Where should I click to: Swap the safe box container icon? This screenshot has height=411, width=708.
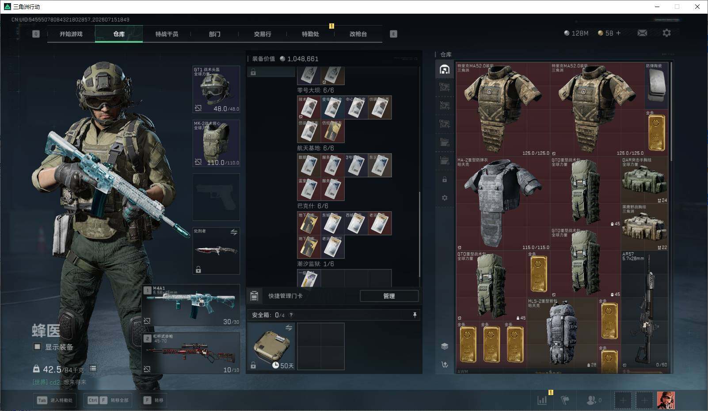coord(289,328)
